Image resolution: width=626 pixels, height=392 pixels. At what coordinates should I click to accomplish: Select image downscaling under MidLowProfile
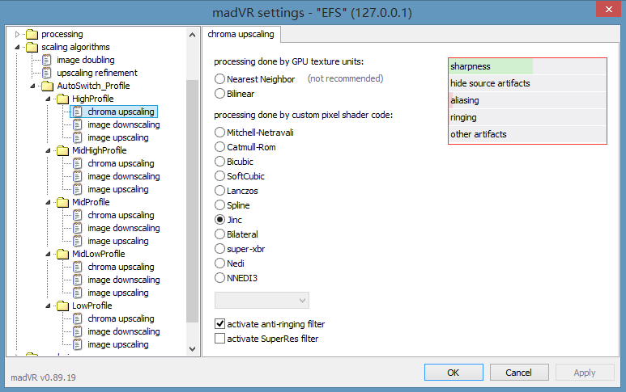pos(123,280)
